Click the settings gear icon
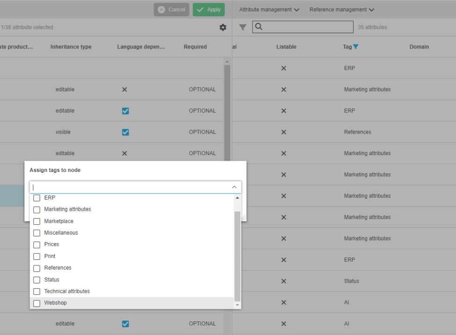The image size is (456, 335). pyautogui.click(x=223, y=28)
